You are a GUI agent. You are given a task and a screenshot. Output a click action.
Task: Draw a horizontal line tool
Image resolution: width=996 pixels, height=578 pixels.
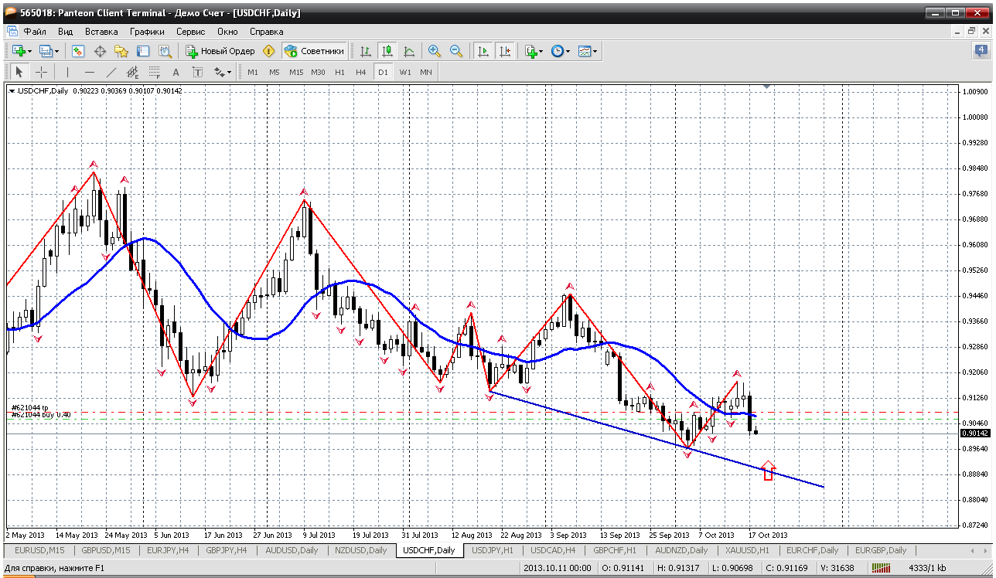[x=89, y=72]
